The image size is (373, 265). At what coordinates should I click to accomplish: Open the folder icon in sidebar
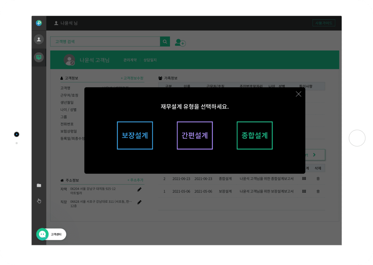click(x=39, y=185)
